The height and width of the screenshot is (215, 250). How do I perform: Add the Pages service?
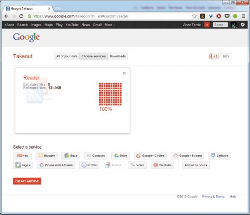click(23, 165)
